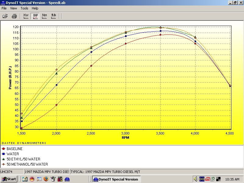Image resolution: width=244 pixels, height=183 pixels.
Task: Switch the graph to Kw power units
Action: coord(26,16)
